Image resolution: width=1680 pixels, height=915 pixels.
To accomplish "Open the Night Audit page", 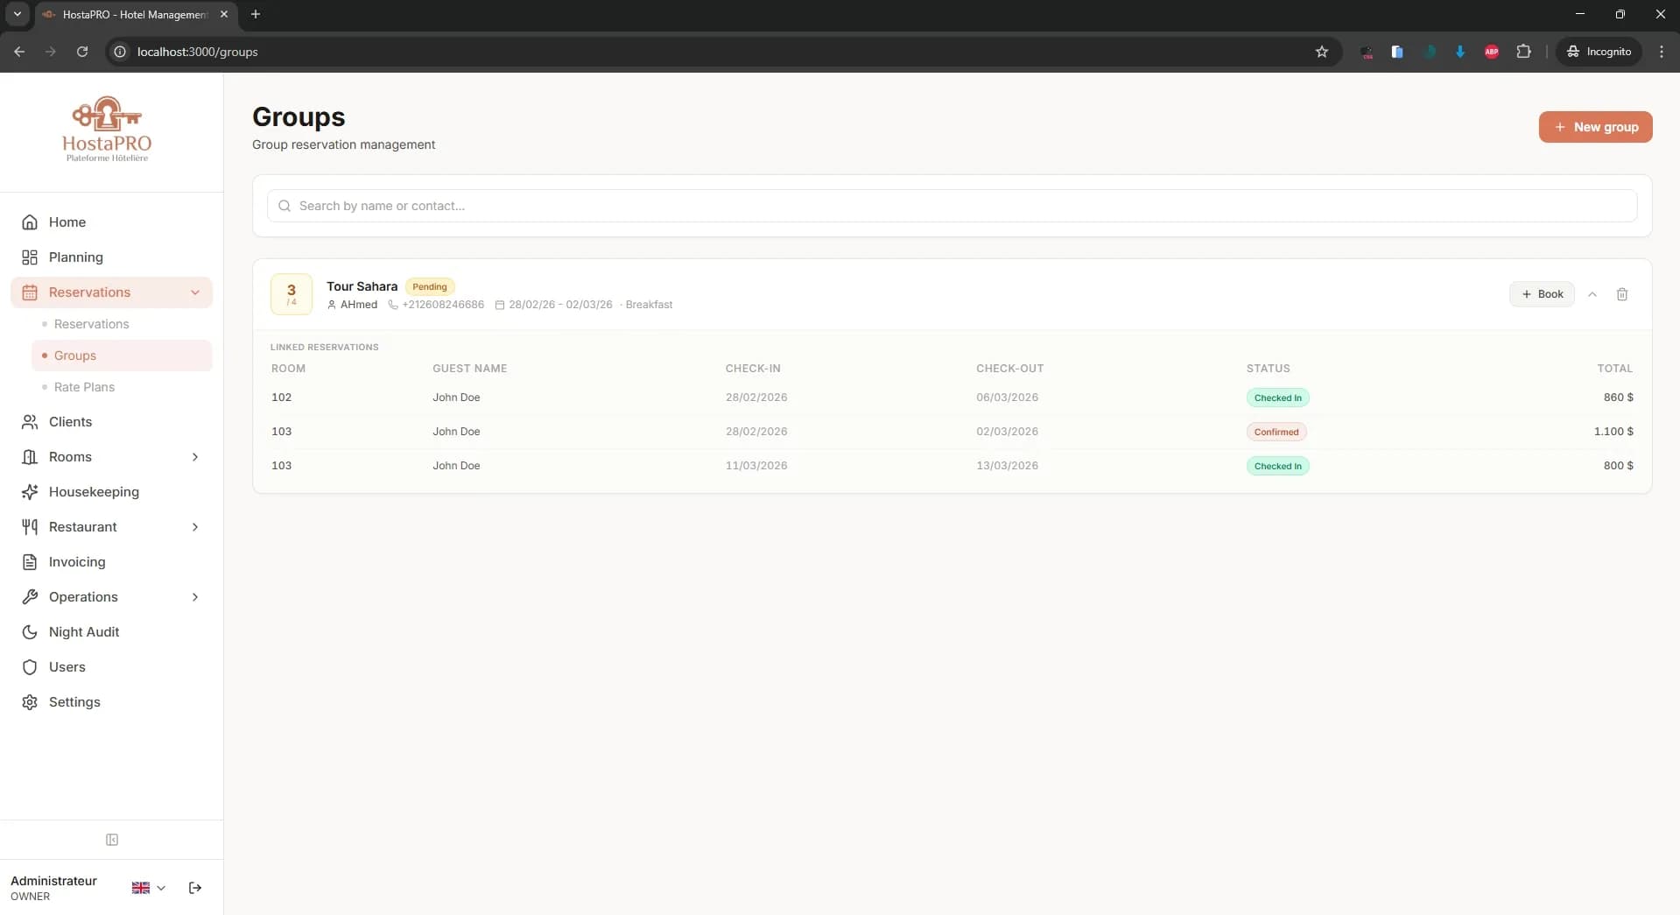I will [x=84, y=632].
